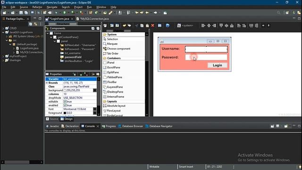This screenshot has width=302, height=170.
Task: Close the Console view tab
Action: click(98, 126)
